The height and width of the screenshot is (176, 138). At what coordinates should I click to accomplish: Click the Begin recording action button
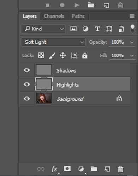coord(62,5)
